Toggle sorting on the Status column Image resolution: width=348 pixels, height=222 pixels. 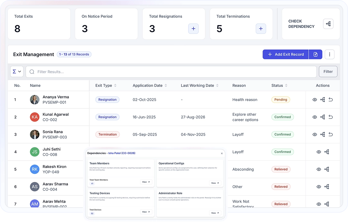coord(287,85)
